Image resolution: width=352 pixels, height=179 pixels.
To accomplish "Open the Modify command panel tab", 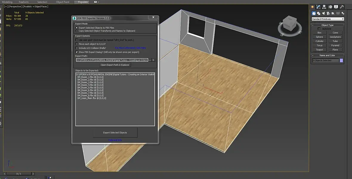I will [x=319, y=7].
